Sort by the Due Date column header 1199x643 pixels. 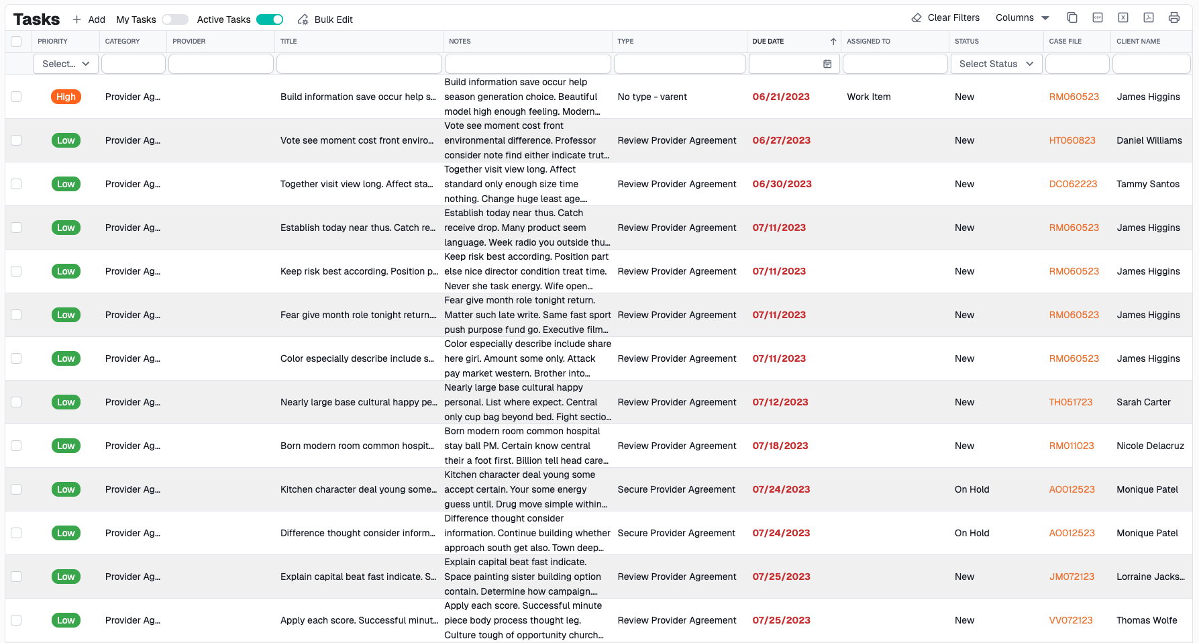pyautogui.click(x=768, y=42)
